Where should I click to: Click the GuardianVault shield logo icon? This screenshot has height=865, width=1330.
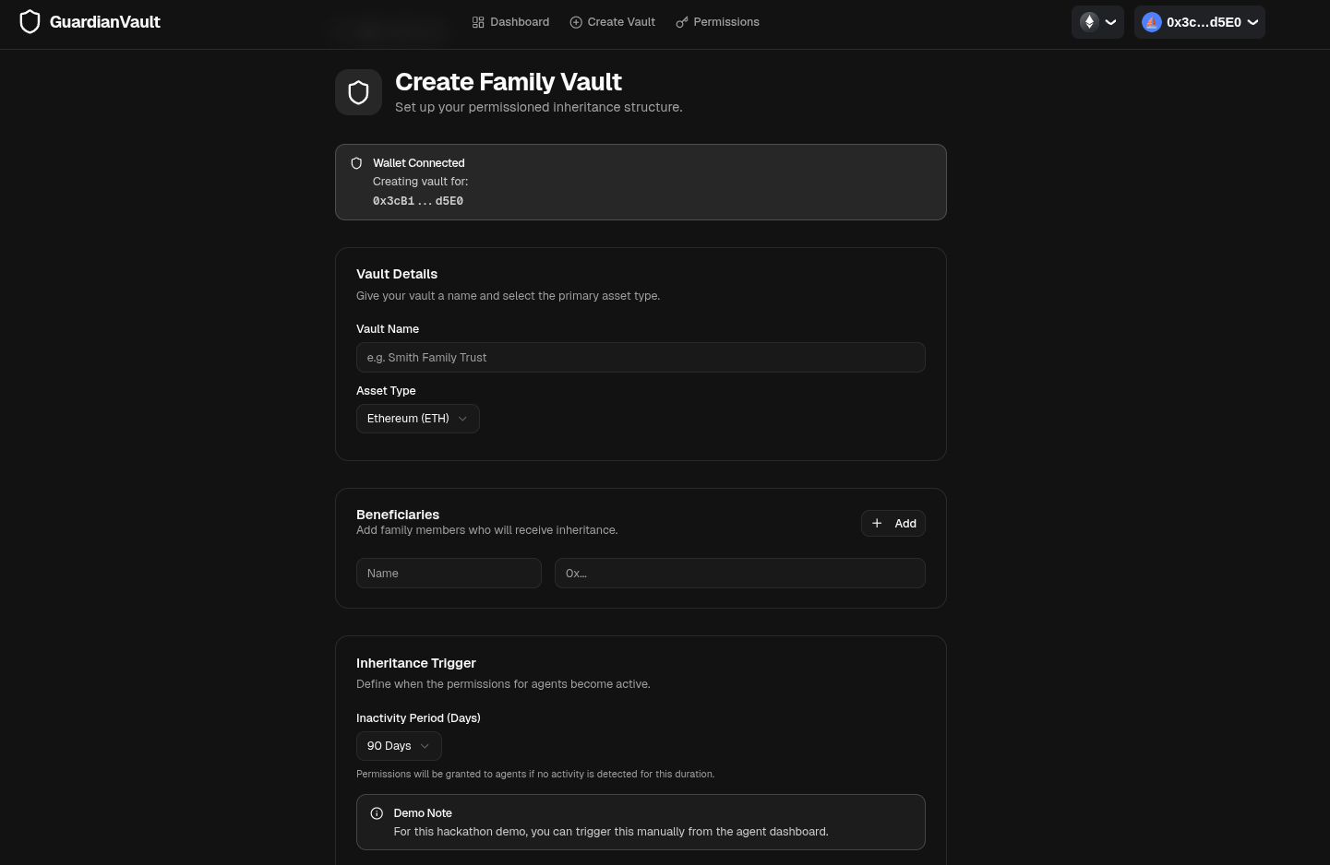30,22
